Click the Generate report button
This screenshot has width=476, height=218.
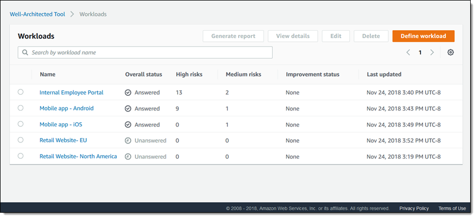click(233, 36)
